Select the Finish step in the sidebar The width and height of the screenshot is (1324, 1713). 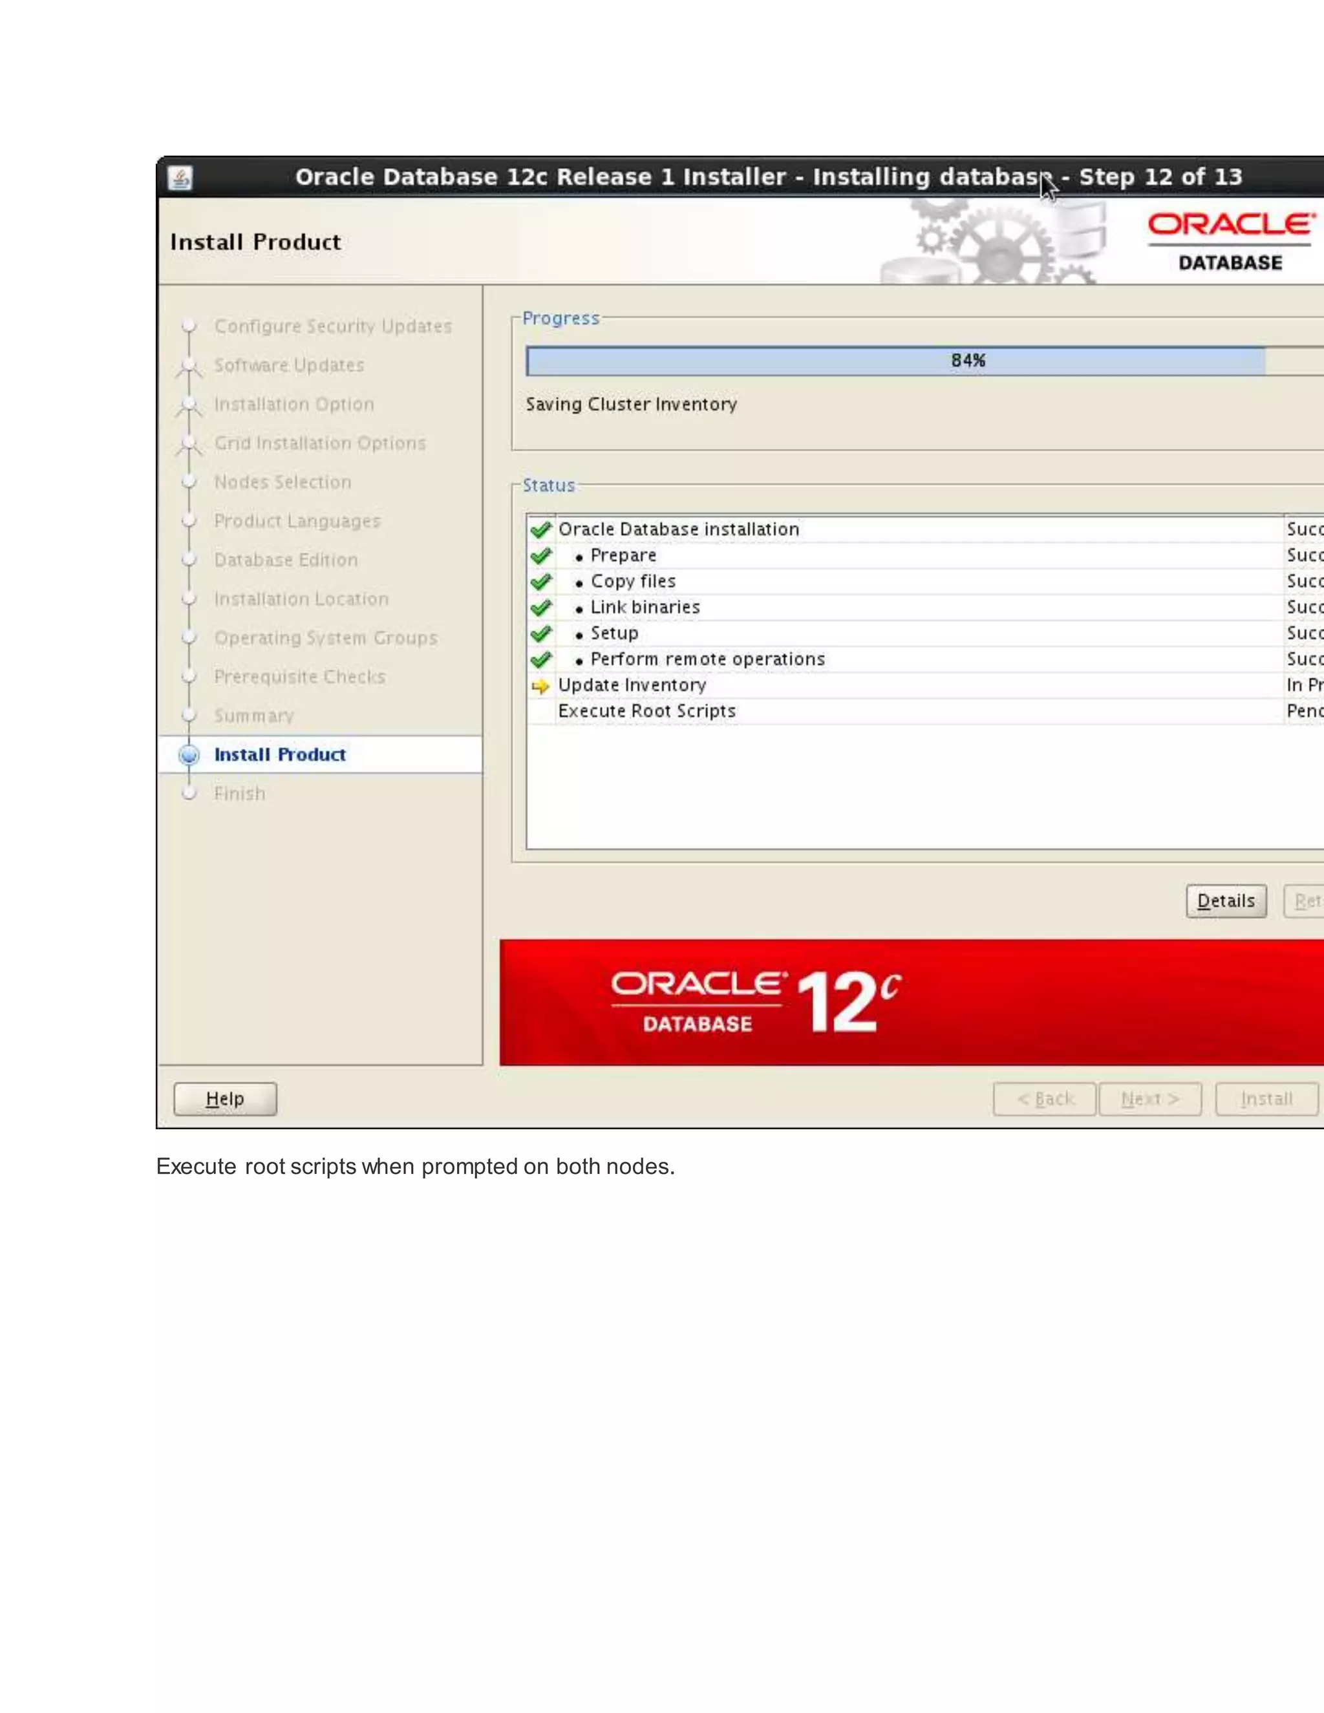[239, 794]
